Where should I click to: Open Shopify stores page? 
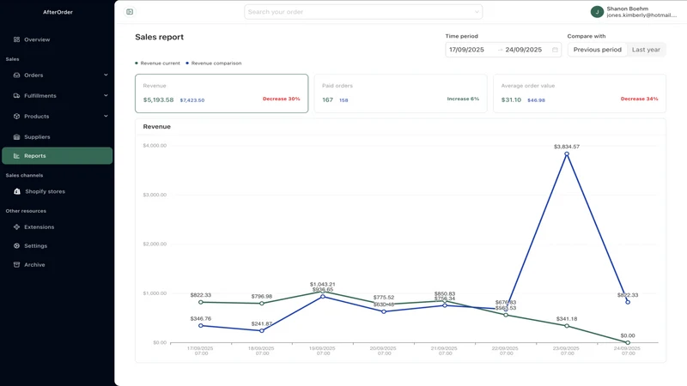coord(57,191)
